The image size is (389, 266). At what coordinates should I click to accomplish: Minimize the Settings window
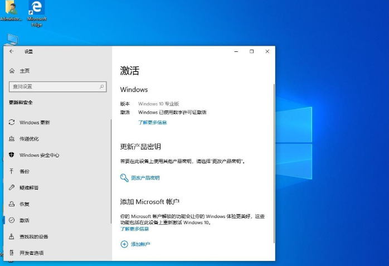point(236,51)
